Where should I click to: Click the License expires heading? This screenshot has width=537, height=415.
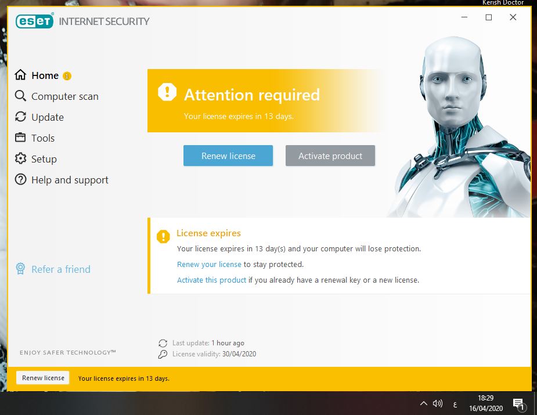coord(208,233)
